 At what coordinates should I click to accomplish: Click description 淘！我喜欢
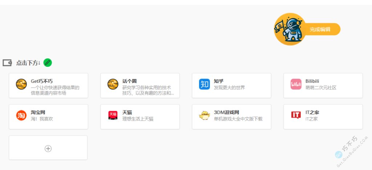tap(42, 119)
